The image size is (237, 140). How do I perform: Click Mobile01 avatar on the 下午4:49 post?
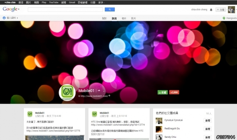30,114
